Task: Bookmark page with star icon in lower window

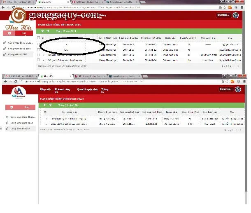Action: click(227, 82)
